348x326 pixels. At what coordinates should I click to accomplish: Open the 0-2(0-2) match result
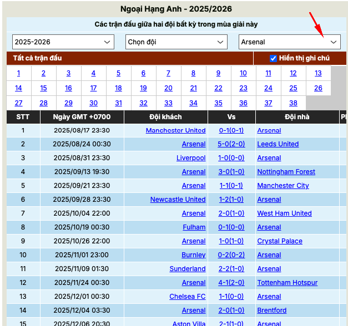pyautogui.click(x=231, y=255)
